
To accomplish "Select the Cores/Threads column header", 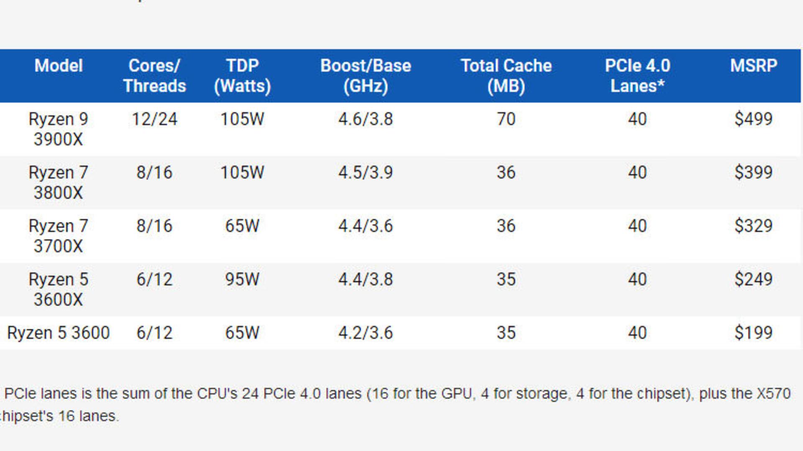I will 154,76.
